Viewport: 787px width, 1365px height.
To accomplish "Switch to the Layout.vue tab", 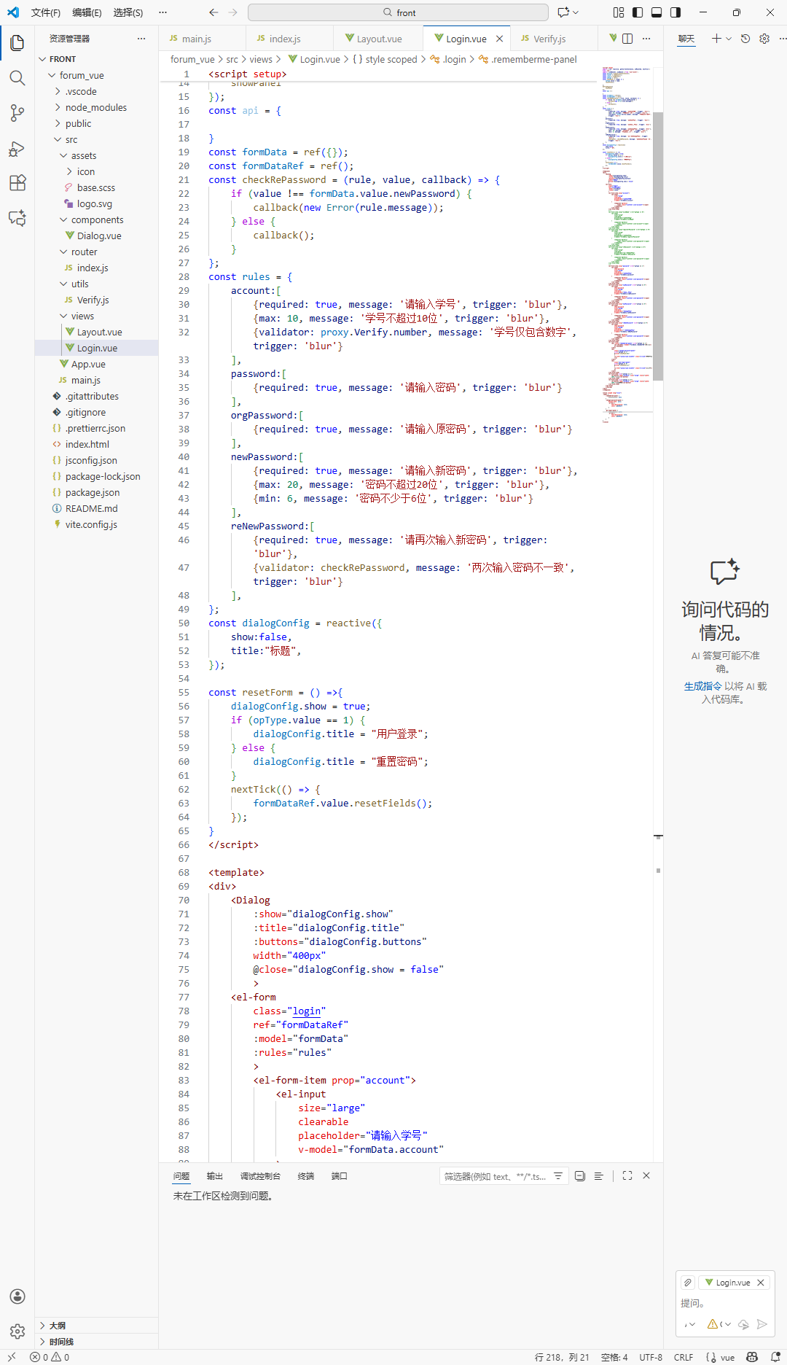I will pos(379,39).
